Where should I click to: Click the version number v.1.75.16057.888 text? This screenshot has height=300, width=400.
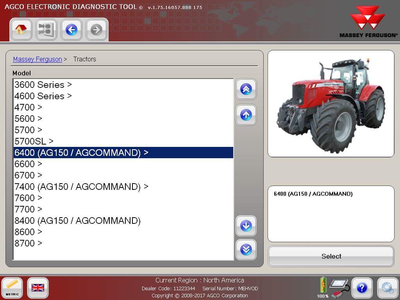175,7
